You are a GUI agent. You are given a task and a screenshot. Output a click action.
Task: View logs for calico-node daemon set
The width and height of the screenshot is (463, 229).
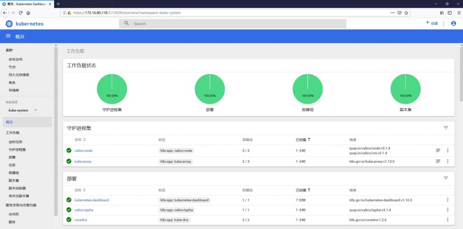[438, 150]
